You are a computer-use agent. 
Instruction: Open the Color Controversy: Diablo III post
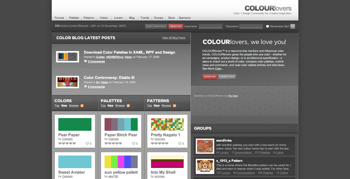(x=109, y=78)
